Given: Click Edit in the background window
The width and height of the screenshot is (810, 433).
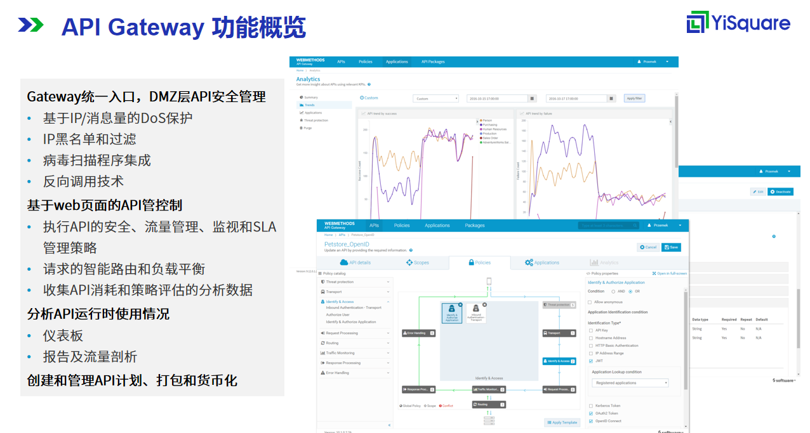Looking at the screenshot, I should (x=757, y=191).
